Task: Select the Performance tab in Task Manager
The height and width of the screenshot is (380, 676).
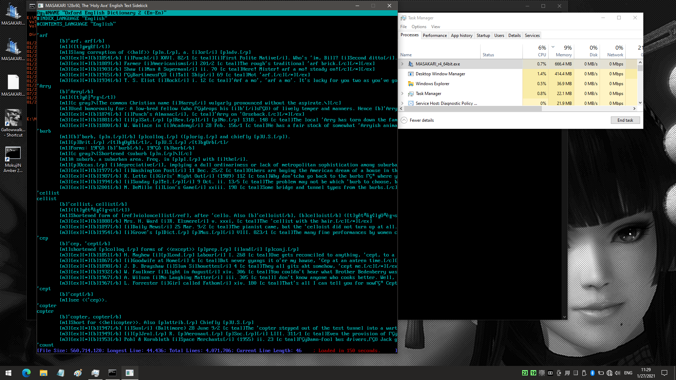Action: coord(434,35)
